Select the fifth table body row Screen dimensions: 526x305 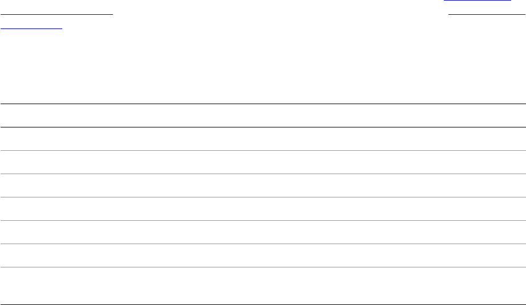click(262, 232)
